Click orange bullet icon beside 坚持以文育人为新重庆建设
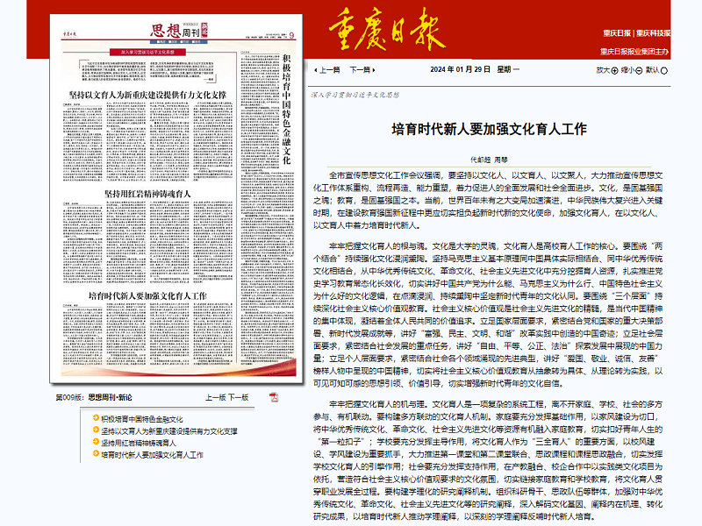Screen dimensions: 702x526 96,430
